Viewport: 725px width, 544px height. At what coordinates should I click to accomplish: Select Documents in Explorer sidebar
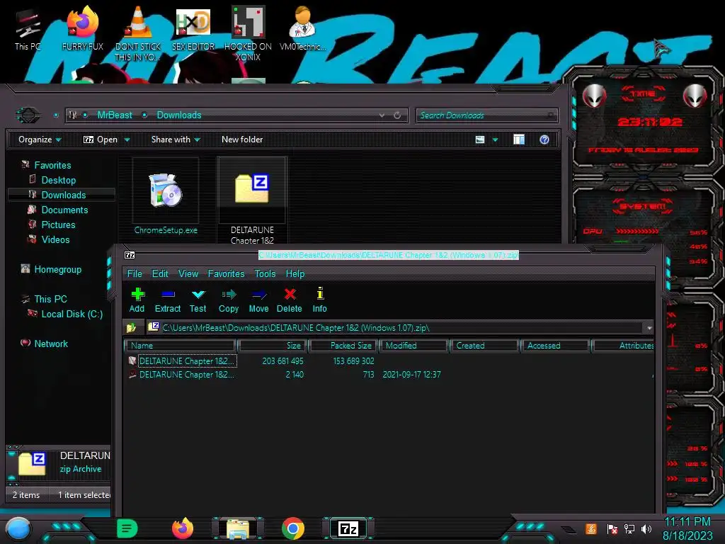tap(64, 210)
